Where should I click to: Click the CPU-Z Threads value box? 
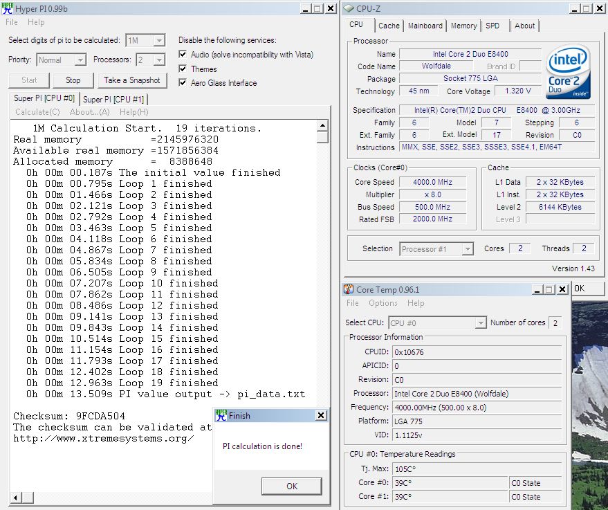click(584, 248)
